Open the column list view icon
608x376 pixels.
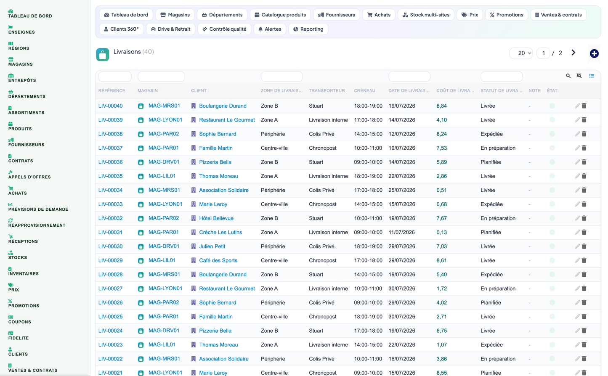[x=592, y=76]
